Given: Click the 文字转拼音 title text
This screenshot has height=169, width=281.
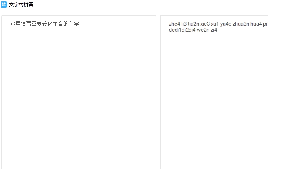Looking at the screenshot, I should (21, 4).
